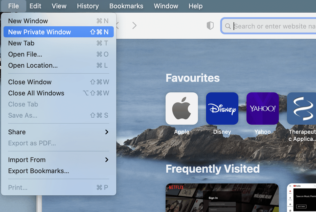Open the Yahoo favourite icon
The height and width of the screenshot is (212, 316).
click(263, 109)
